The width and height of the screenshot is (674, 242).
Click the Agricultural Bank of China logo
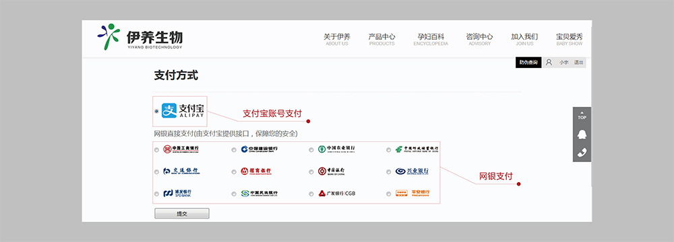click(x=336, y=149)
